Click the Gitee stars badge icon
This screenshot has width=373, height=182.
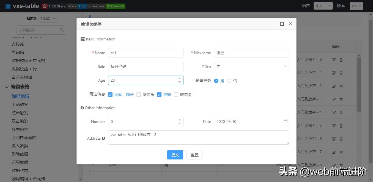coord(45,6)
